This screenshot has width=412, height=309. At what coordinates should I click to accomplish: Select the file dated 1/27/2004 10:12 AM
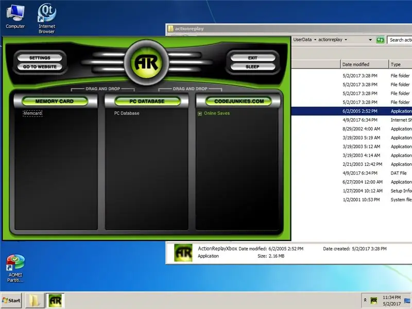(x=352, y=191)
